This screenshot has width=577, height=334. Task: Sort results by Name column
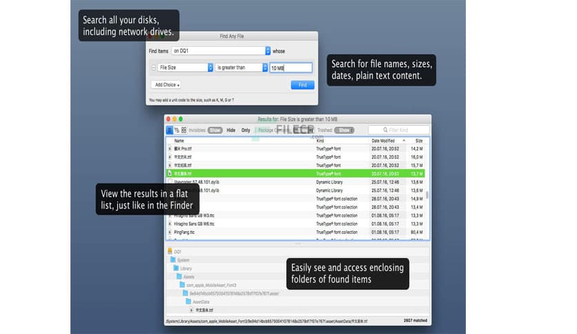click(179, 141)
